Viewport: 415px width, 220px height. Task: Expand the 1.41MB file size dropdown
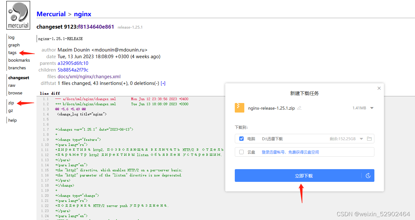[x=372, y=108]
